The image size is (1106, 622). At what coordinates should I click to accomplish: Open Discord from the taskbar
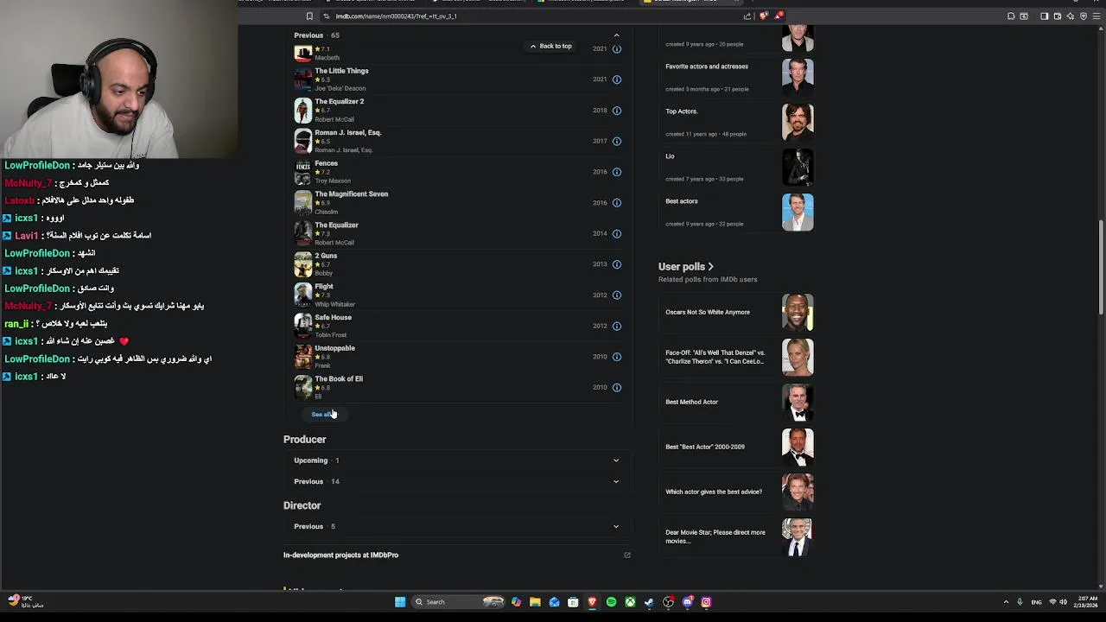[x=687, y=602]
